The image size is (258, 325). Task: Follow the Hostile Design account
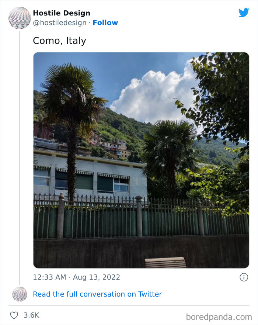click(105, 23)
